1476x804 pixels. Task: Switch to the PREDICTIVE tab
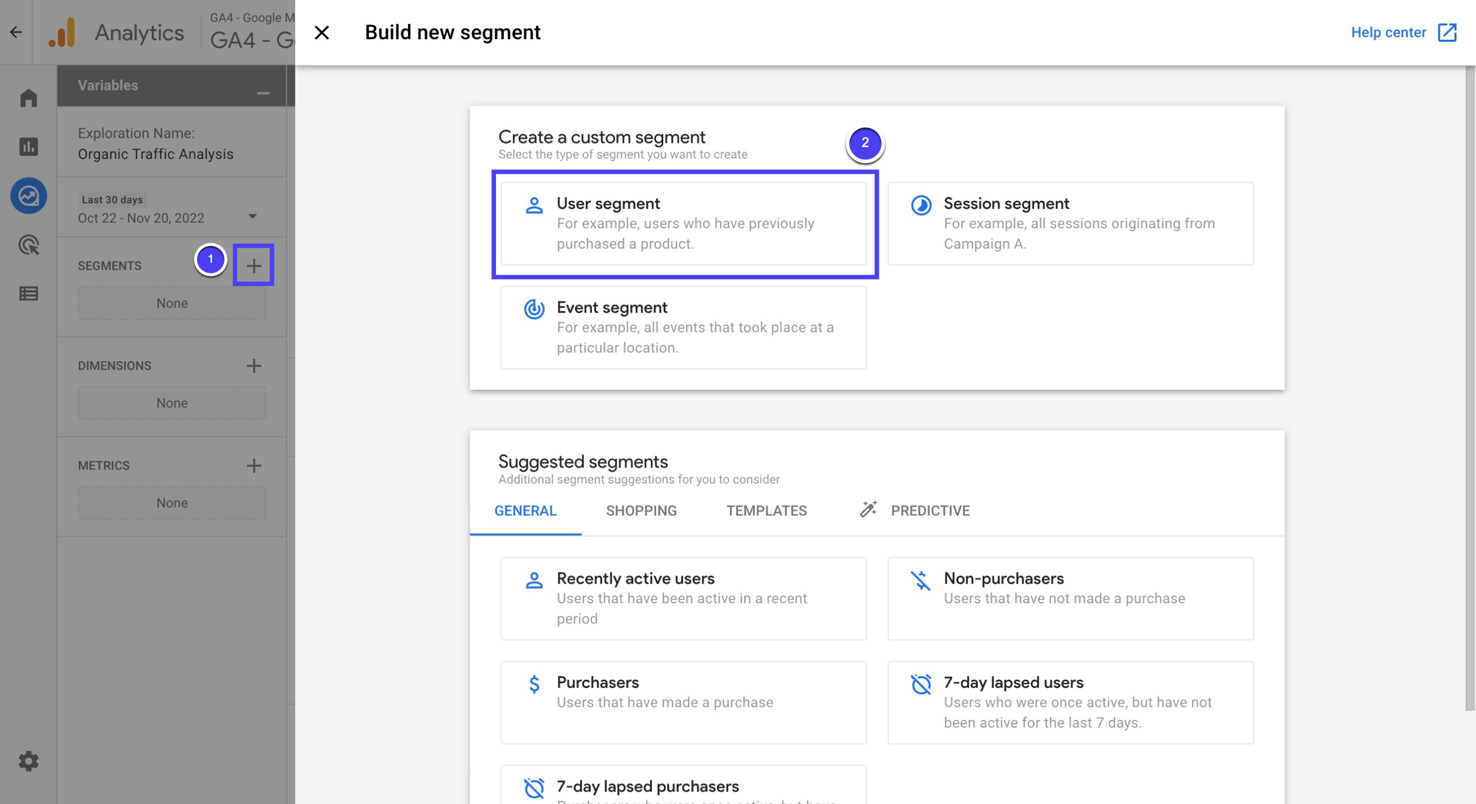coord(930,510)
